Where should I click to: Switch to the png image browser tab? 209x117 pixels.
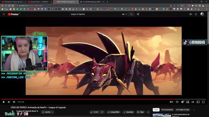92,2
